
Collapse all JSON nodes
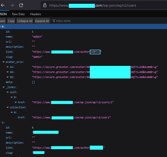[x=25, y=21]
